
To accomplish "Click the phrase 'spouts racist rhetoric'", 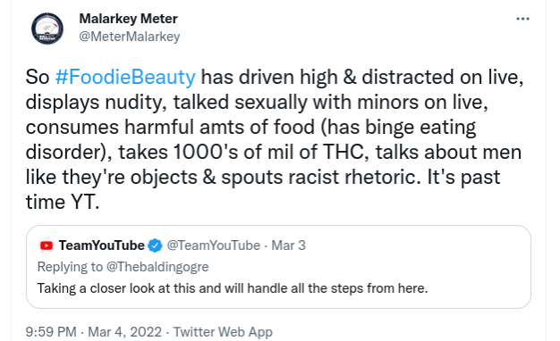I will 318,177.
